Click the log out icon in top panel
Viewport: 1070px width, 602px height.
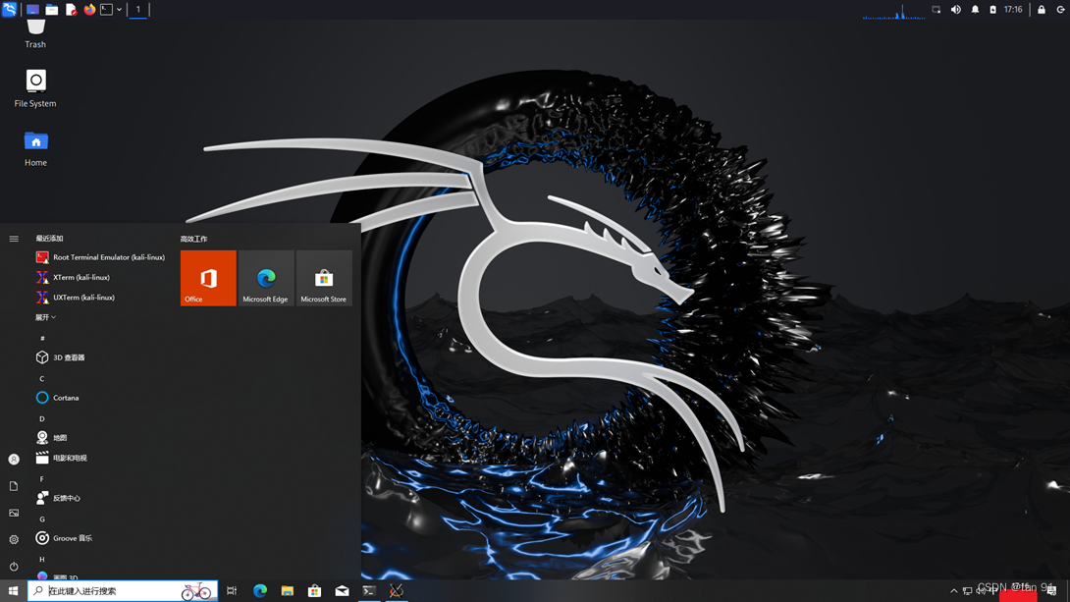tap(1060, 10)
